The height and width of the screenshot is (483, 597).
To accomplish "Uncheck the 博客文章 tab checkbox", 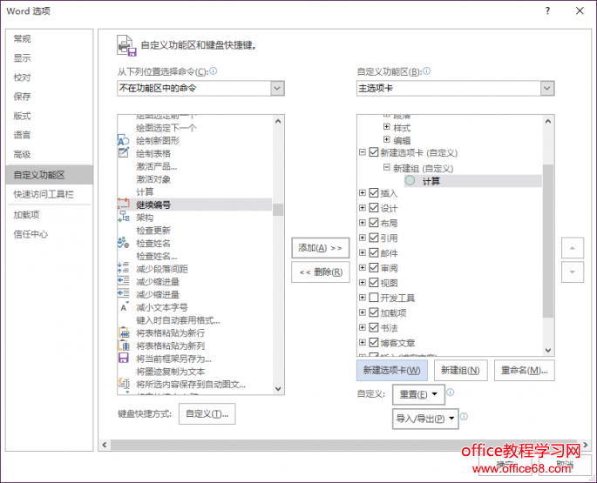I will [x=374, y=342].
